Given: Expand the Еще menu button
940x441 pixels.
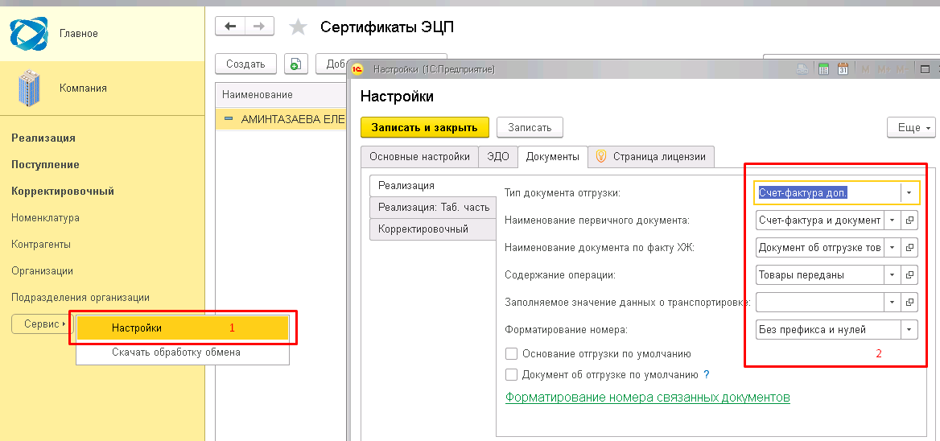Looking at the screenshot, I should 911,128.
